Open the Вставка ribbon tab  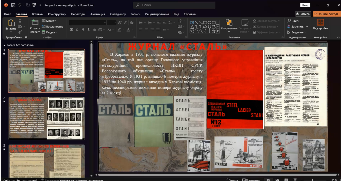tap(37, 14)
